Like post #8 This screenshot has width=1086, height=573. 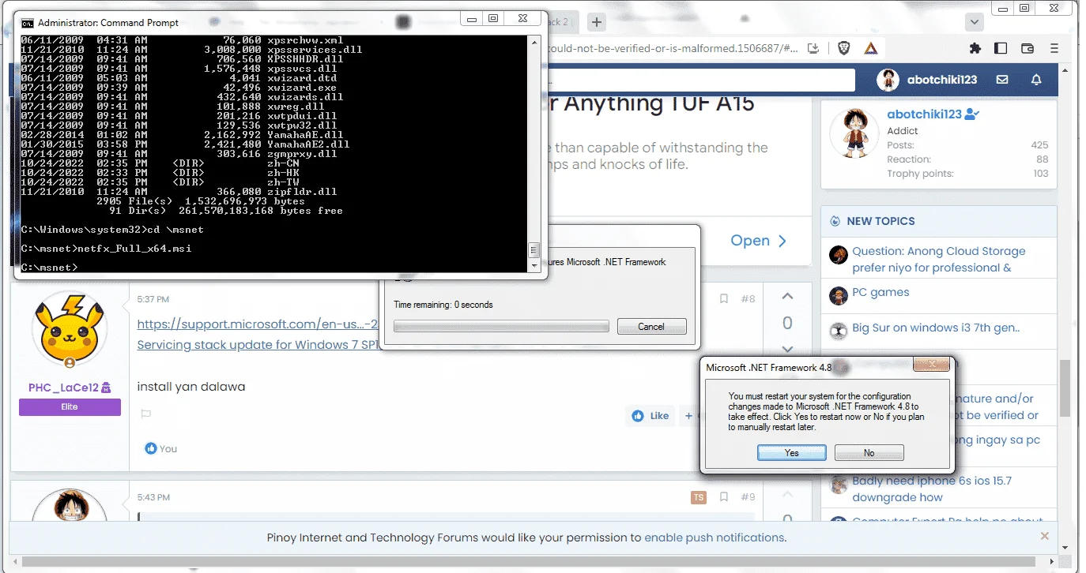650,416
